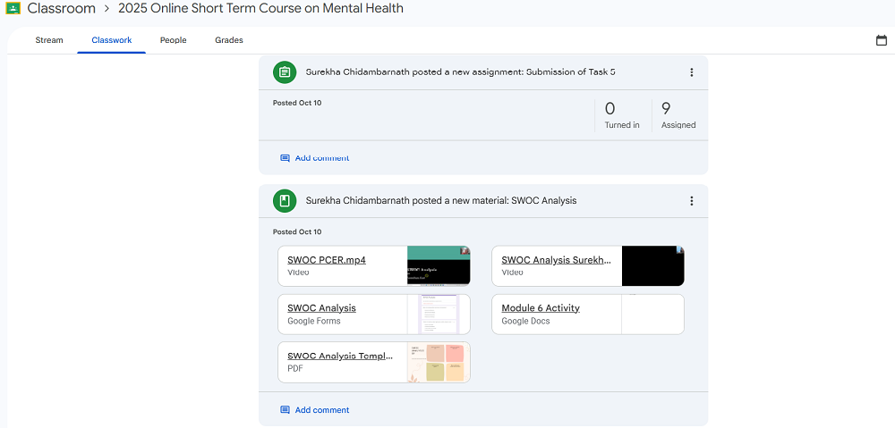Go to the Grades tab
895x428 pixels.
[229, 40]
